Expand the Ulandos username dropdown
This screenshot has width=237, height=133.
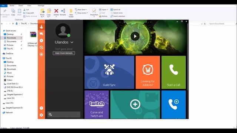tap(72, 42)
